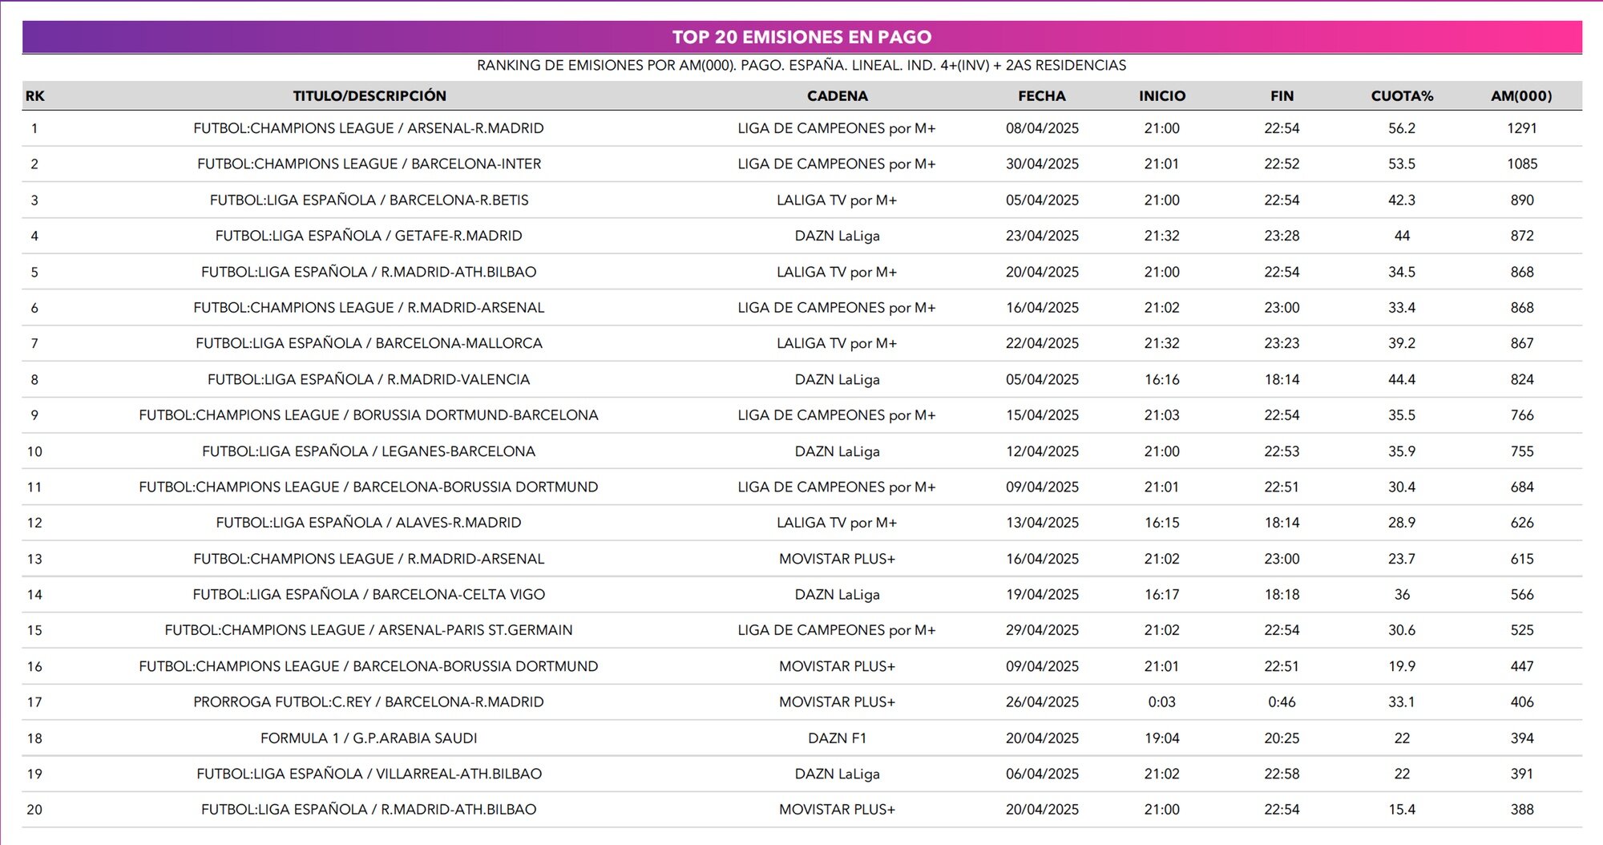Select the CUOTA% column header
This screenshot has width=1603, height=845.
point(1401,96)
